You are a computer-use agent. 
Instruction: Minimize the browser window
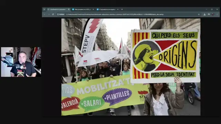click(206, 9)
